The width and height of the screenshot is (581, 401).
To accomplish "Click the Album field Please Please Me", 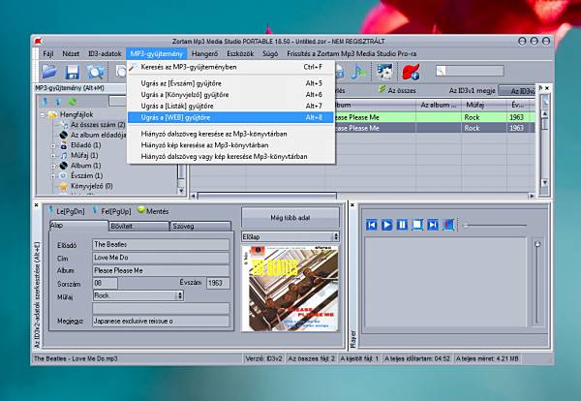I will coord(161,270).
